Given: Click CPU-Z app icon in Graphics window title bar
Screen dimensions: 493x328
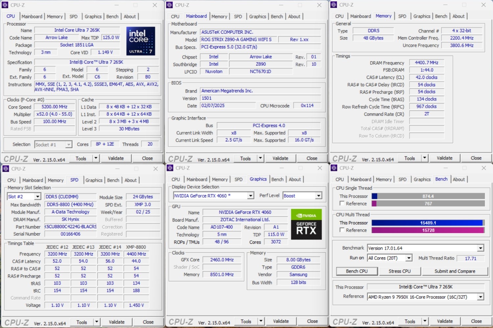Looking at the screenshot, I should (x=170, y=168).
